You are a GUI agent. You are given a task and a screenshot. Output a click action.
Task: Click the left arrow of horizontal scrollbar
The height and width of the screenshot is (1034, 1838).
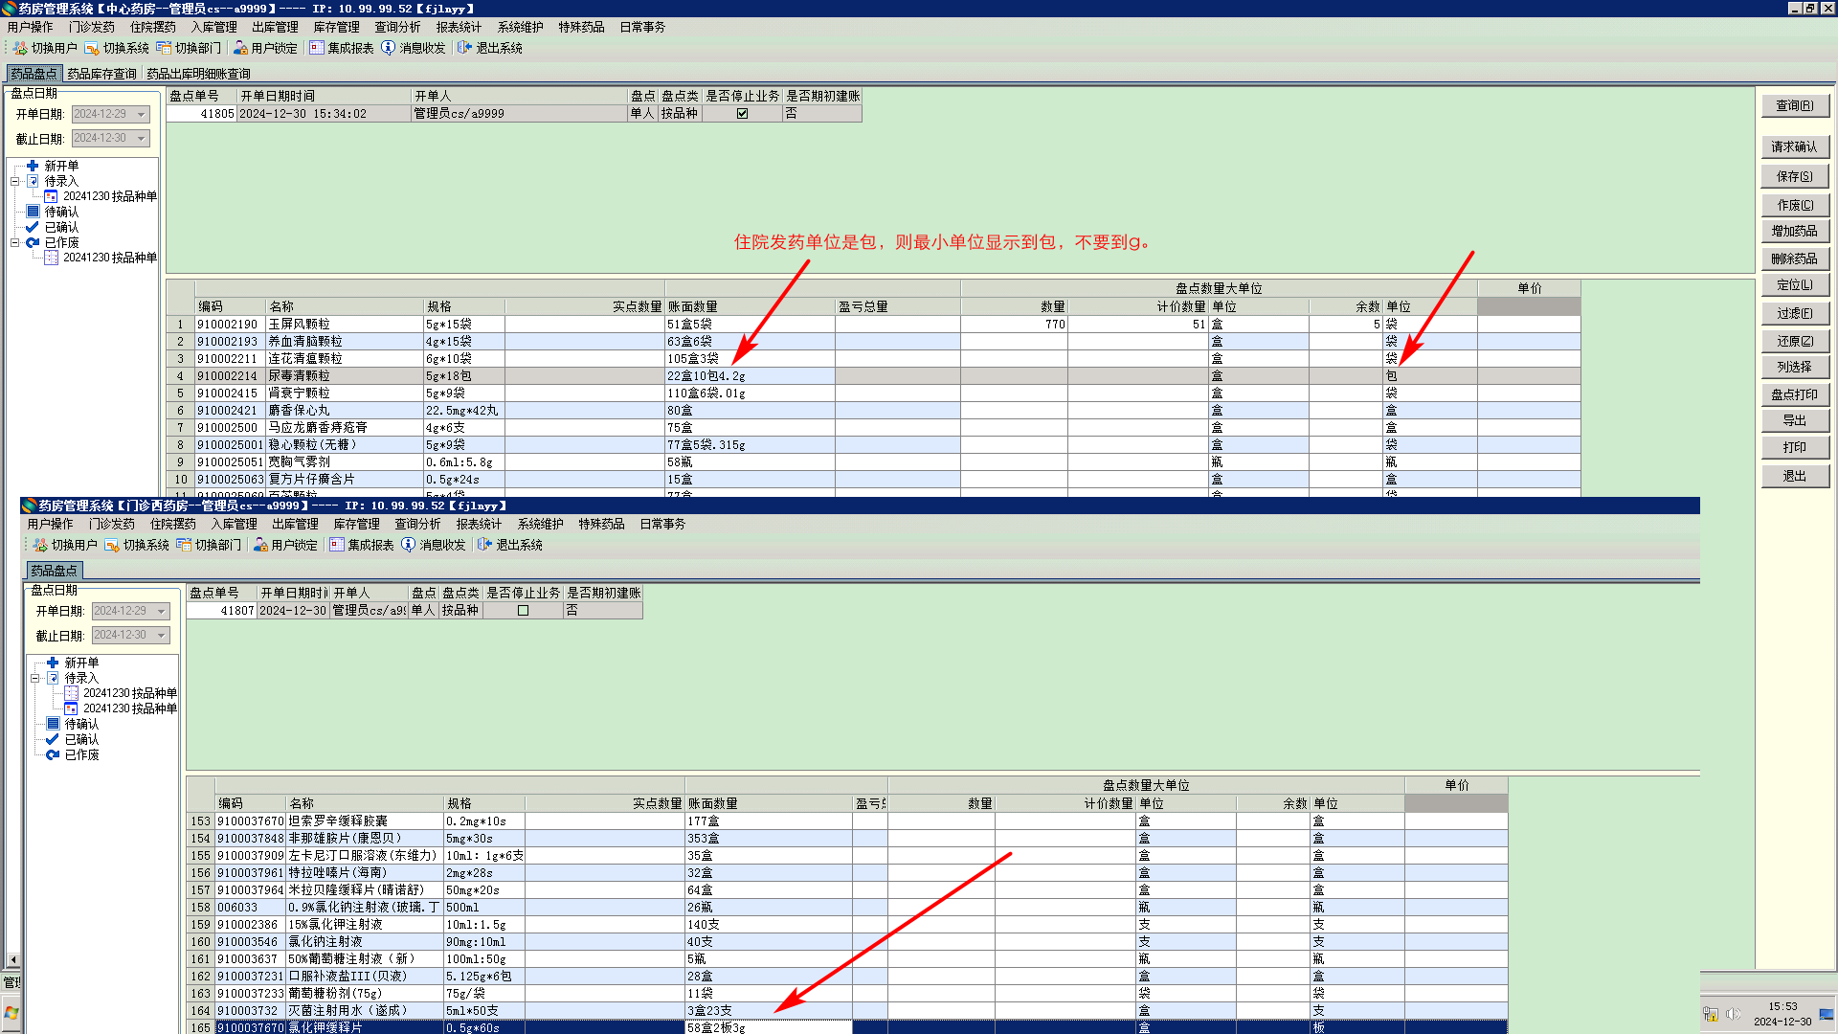tap(12, 958)
